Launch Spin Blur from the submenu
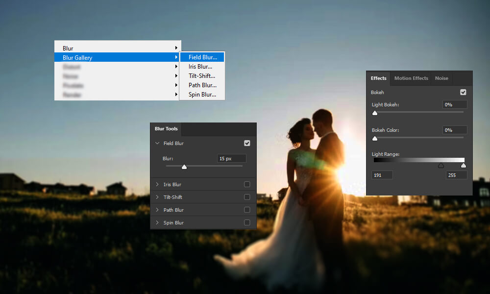490x294 pixels. tap(202, 94)
